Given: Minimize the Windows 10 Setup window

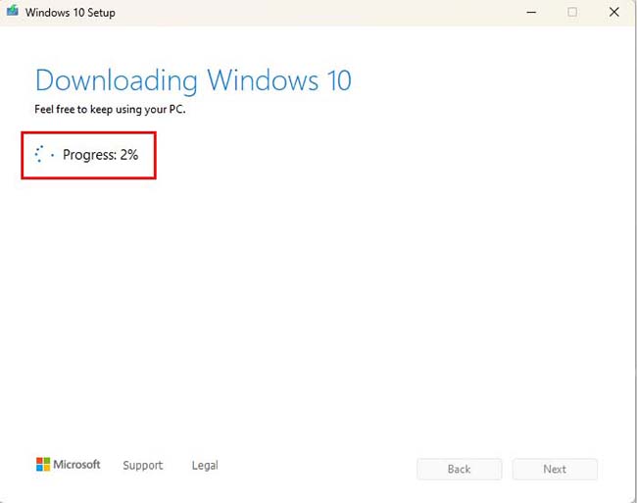Looking at the screenshot, I should 531,12.
